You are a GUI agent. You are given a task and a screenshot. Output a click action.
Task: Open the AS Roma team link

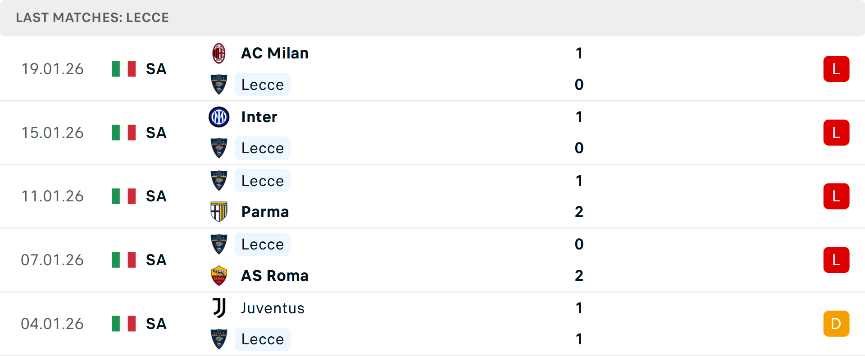coord(275,276)
